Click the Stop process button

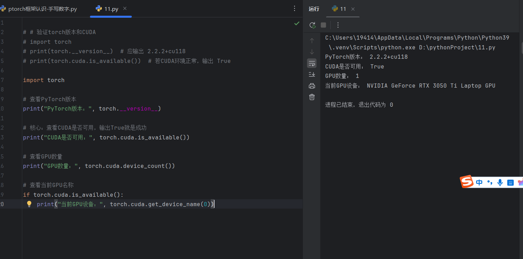pos(323,25)
